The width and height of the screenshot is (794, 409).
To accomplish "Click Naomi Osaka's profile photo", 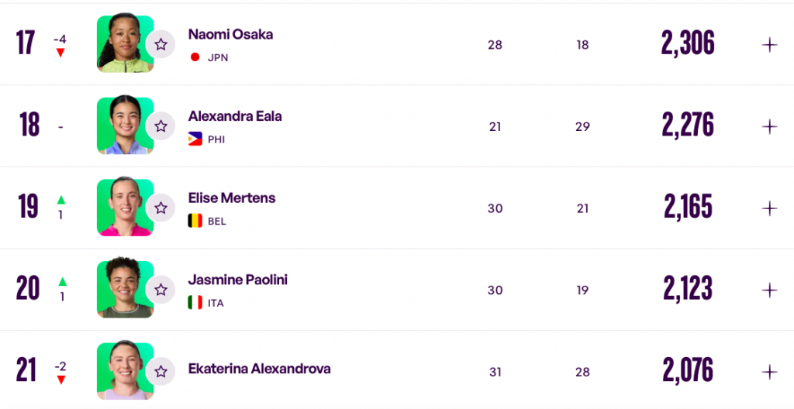I will tap(125, 43).
